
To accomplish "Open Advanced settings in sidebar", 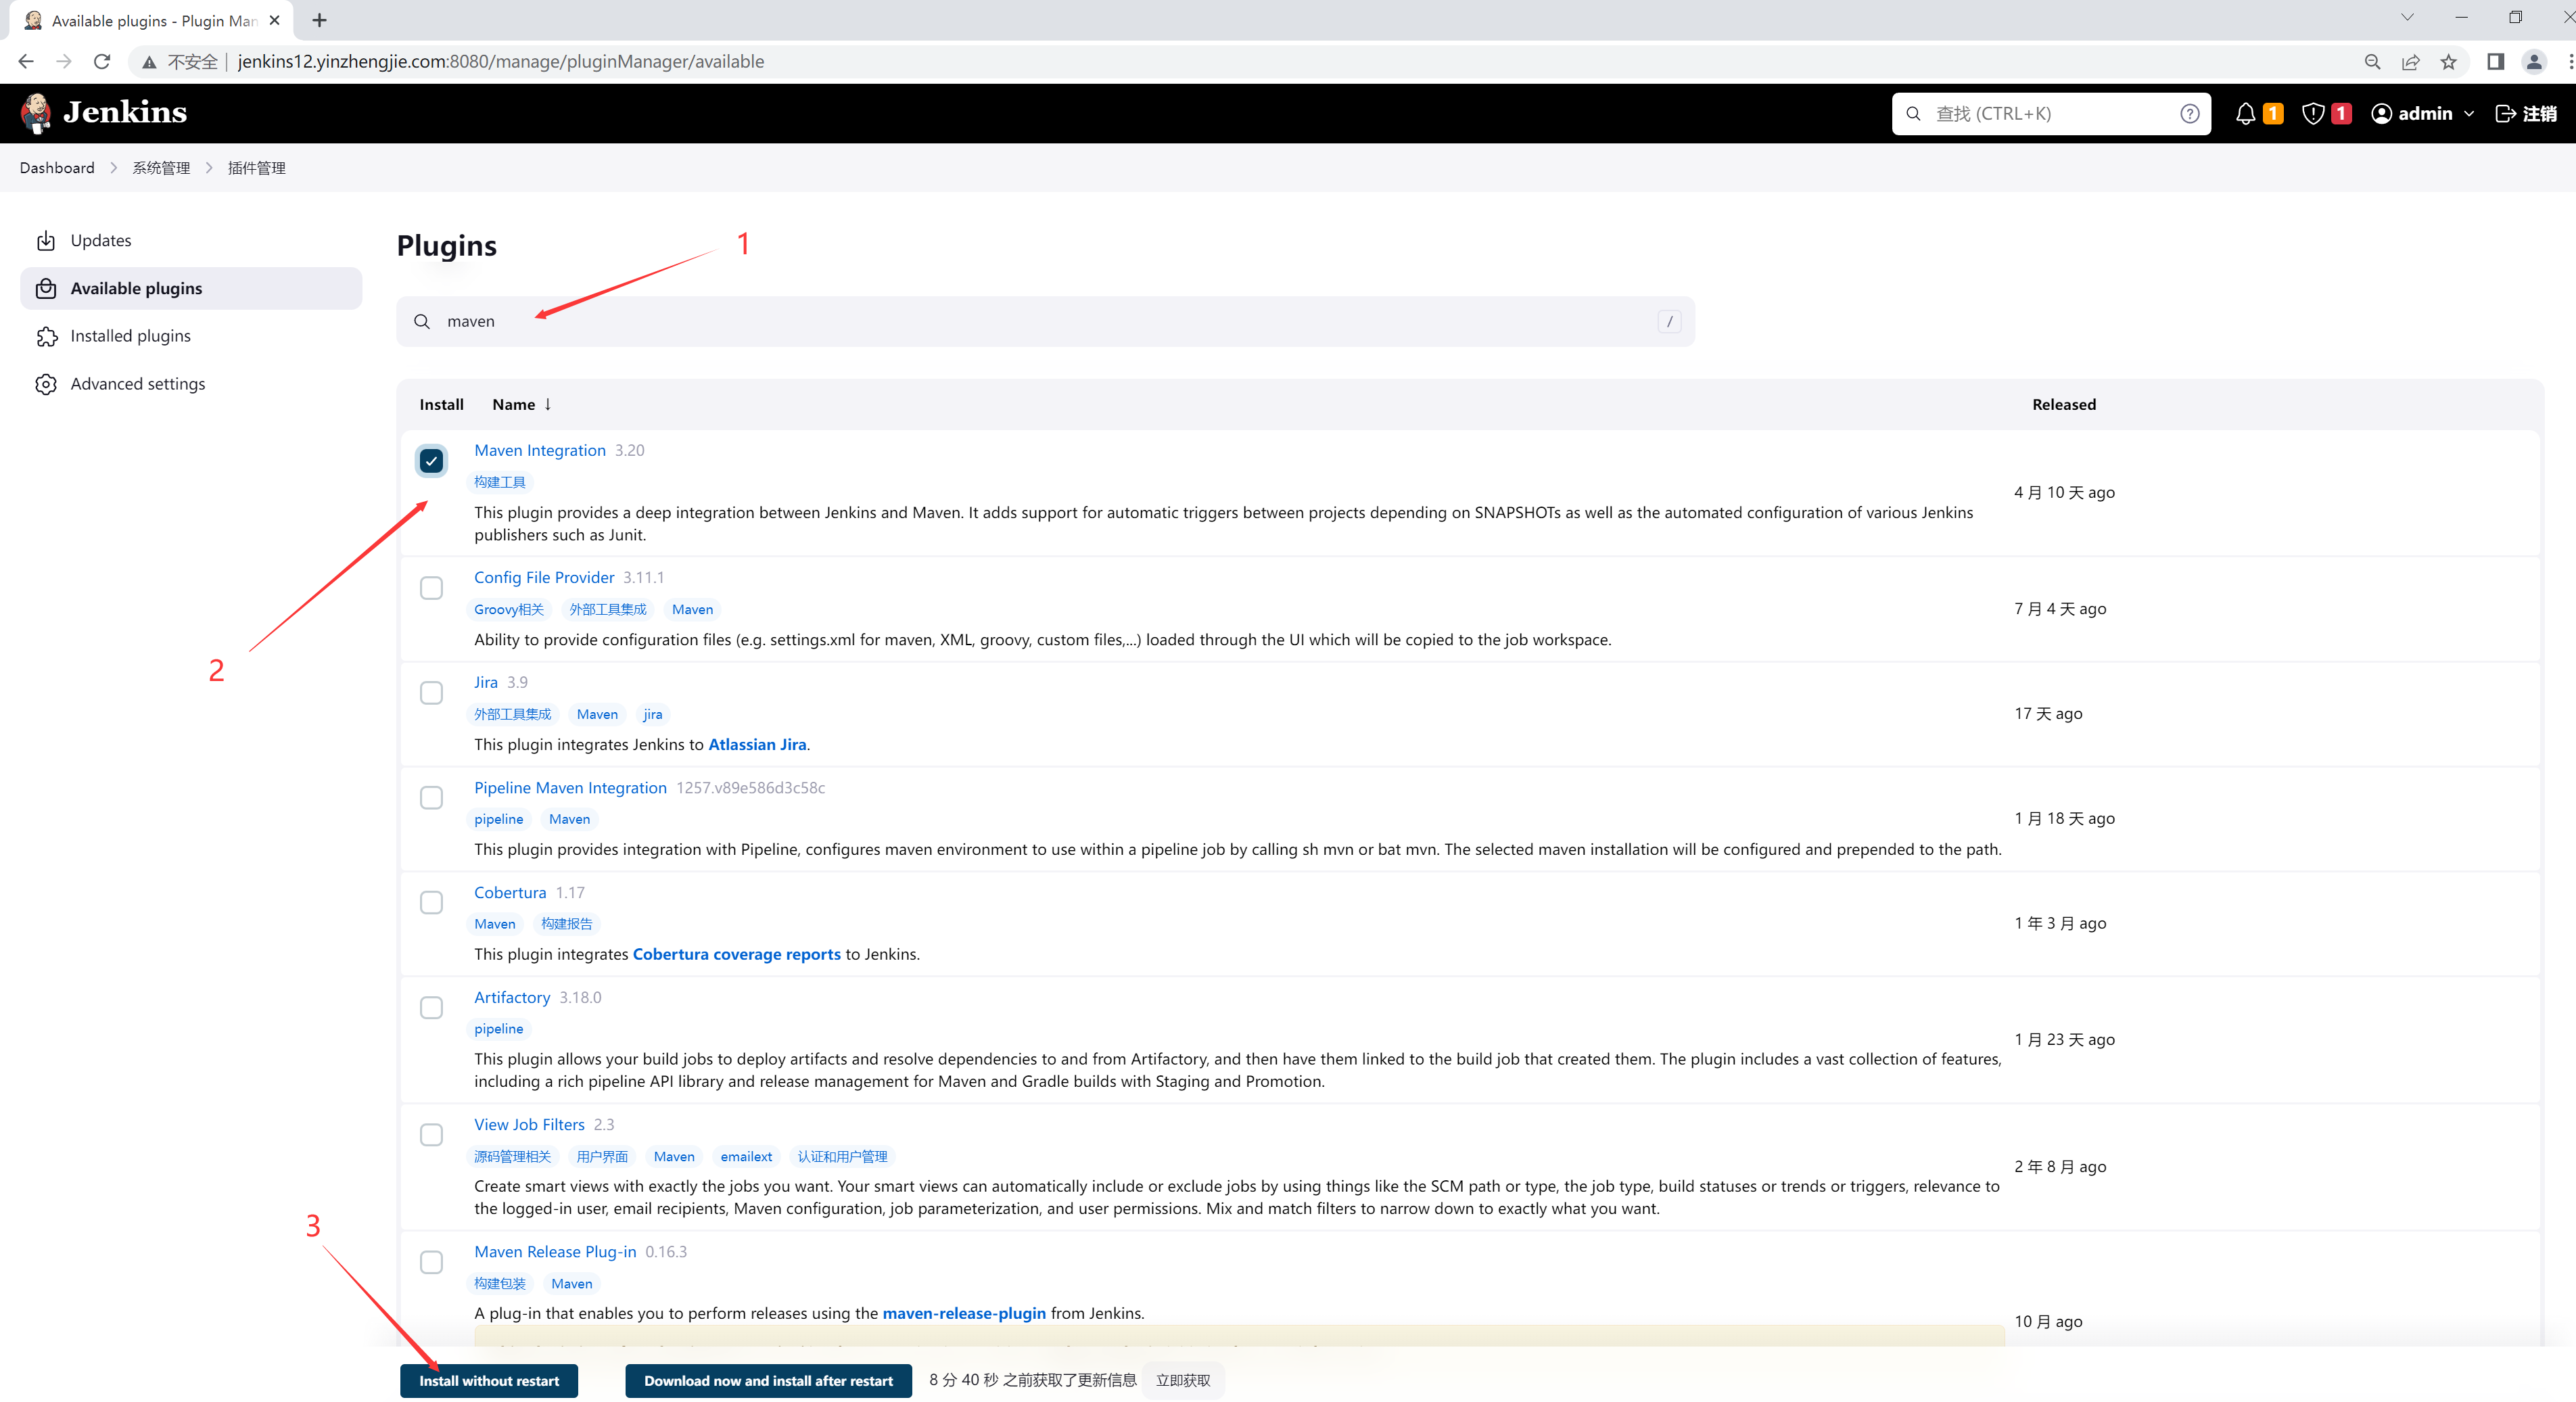I will (x=137, y=384).
